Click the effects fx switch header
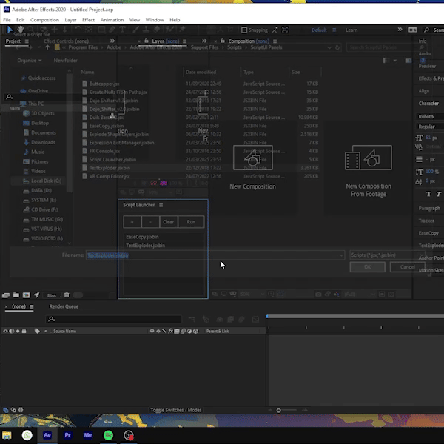444x444 pixels. pos(170,331)
